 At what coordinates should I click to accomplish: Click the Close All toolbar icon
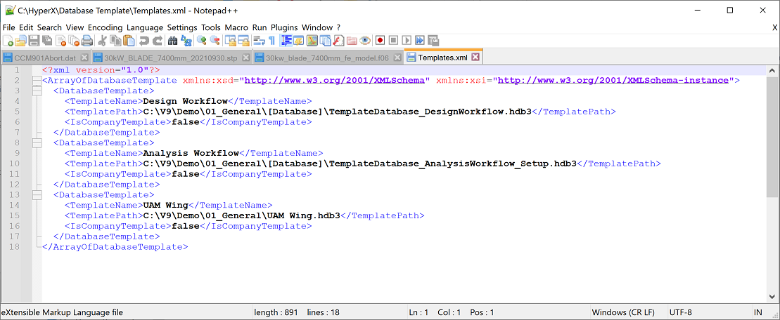pyautogui.click(x=74, y=40)
